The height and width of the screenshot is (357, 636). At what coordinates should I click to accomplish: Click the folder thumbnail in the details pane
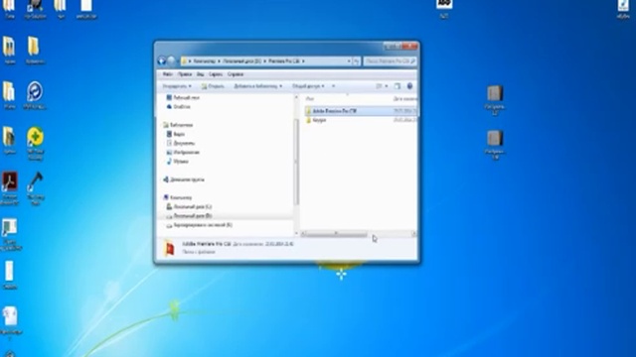169,248
